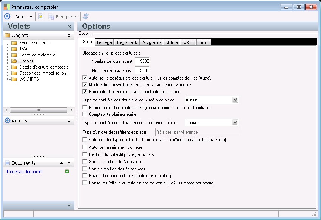321x220 pixels.
Task: Open références pièce duplicate control dropdown
Action: click(x=235, y=123)
